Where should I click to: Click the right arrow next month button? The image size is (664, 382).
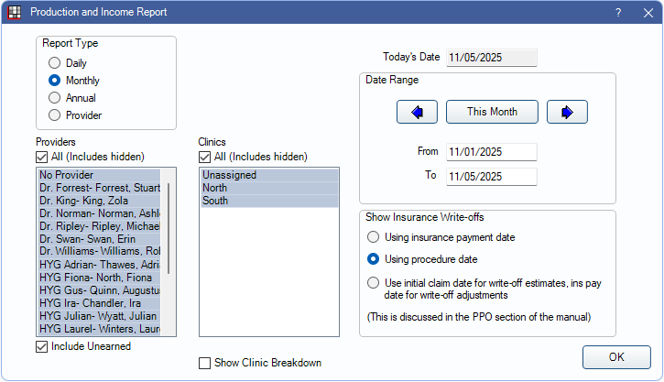(x=567, y=112)
